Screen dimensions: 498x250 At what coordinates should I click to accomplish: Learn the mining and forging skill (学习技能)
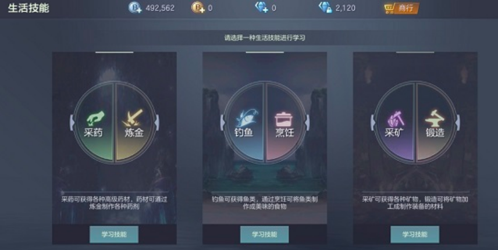415,234
